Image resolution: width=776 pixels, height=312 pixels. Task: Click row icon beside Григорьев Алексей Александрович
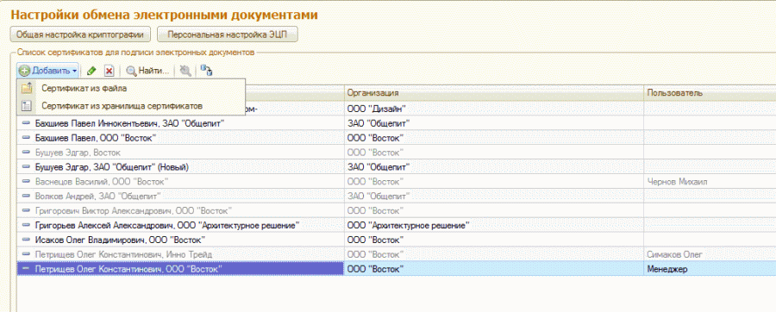coord(26,226)
